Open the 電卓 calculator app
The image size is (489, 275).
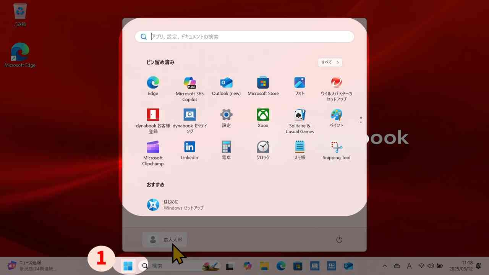coord(226,150)
